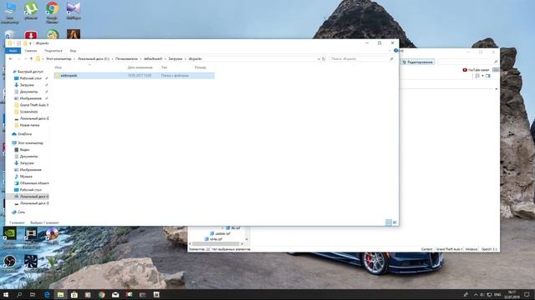Sort by Дата изменения column header
Screen dimensions: 535x300
140,67
